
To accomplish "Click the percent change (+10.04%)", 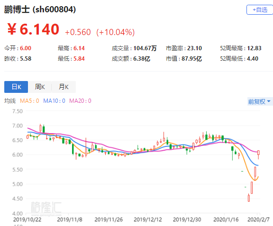I will 116,32.
